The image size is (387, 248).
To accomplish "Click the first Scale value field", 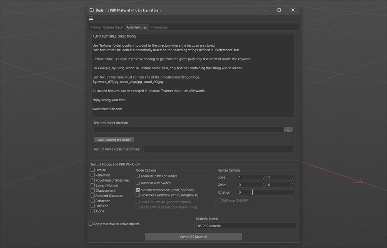I will tap(249, 177).
